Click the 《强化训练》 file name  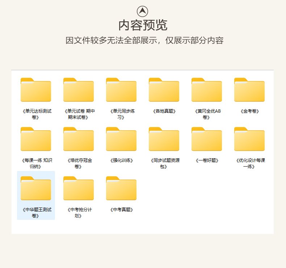coord(122,160)
